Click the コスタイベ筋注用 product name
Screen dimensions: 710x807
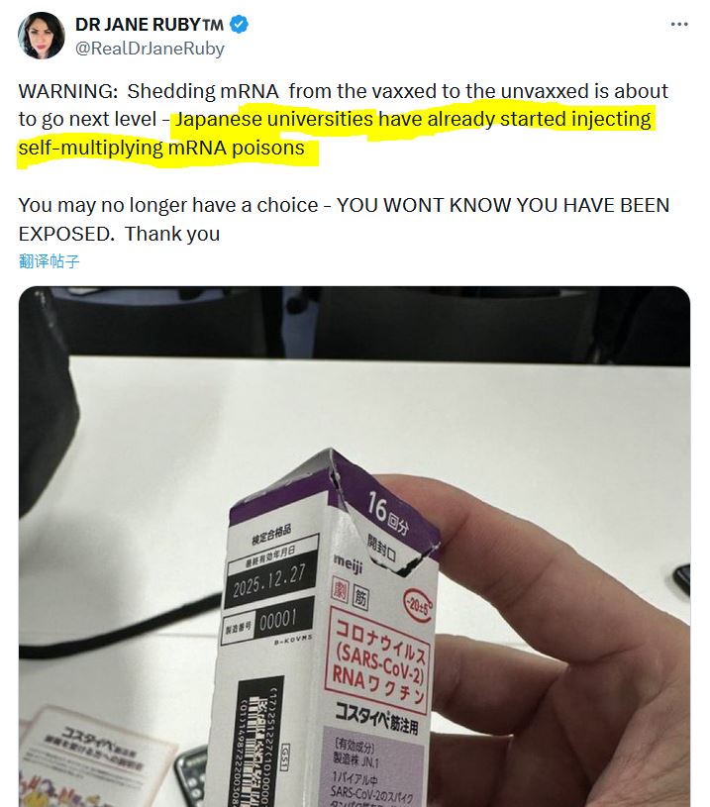[377, 717]
